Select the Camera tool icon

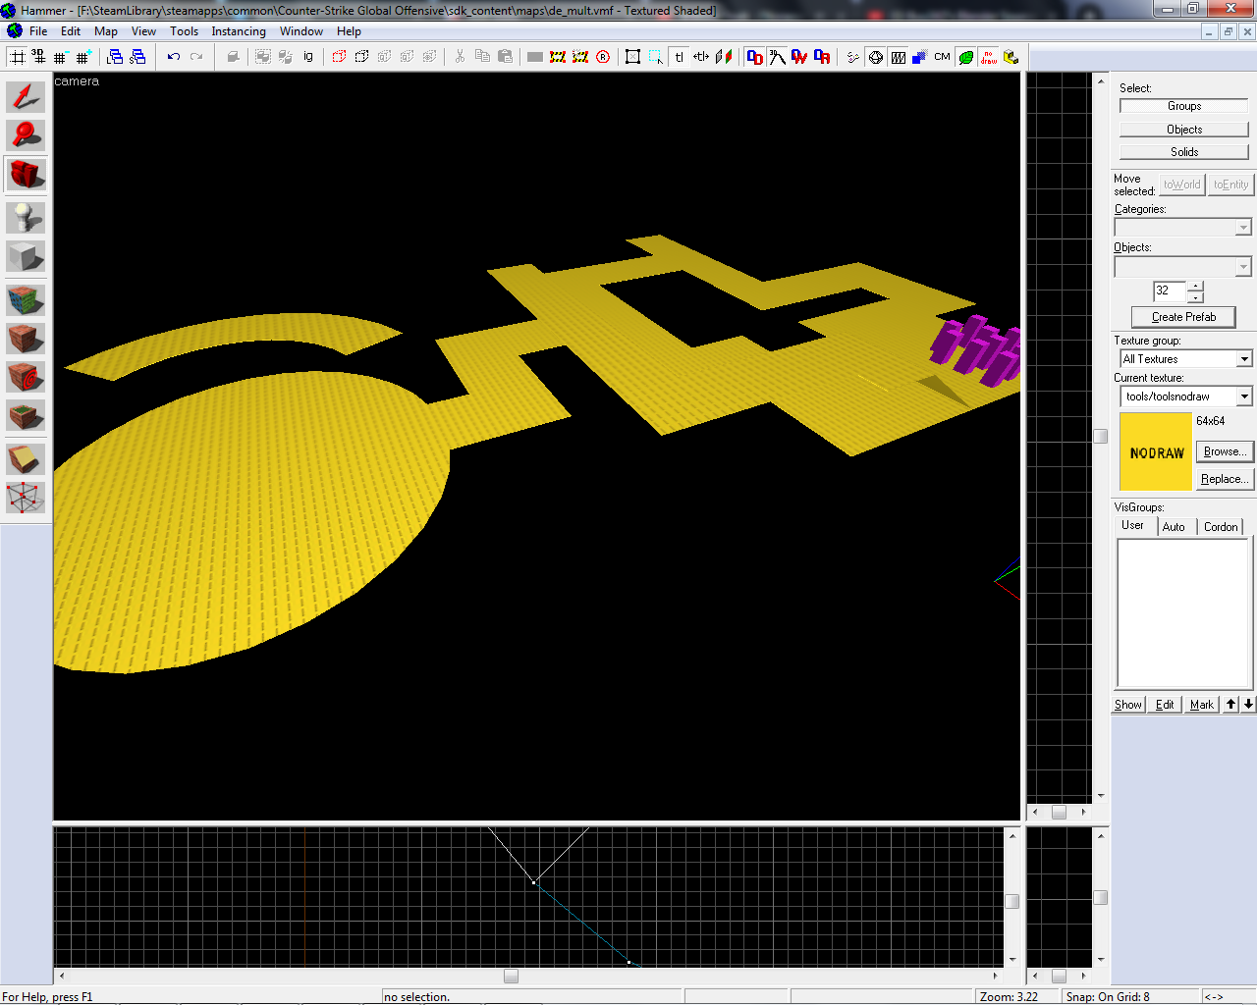pyautogui.click(x=26, y=175)
